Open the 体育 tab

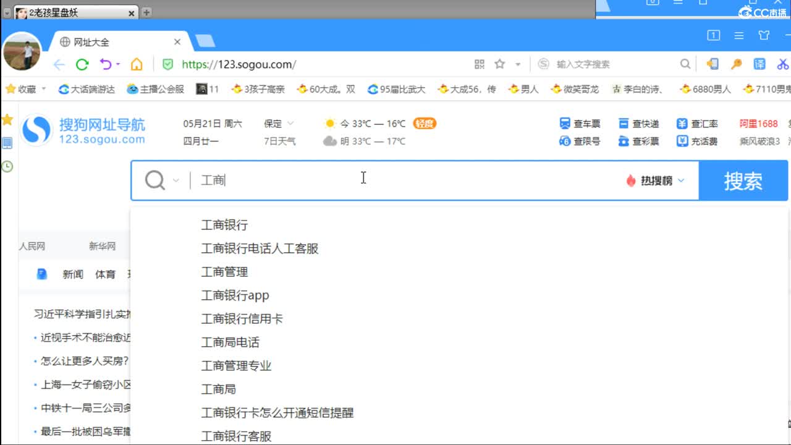[x=105, y=274]
